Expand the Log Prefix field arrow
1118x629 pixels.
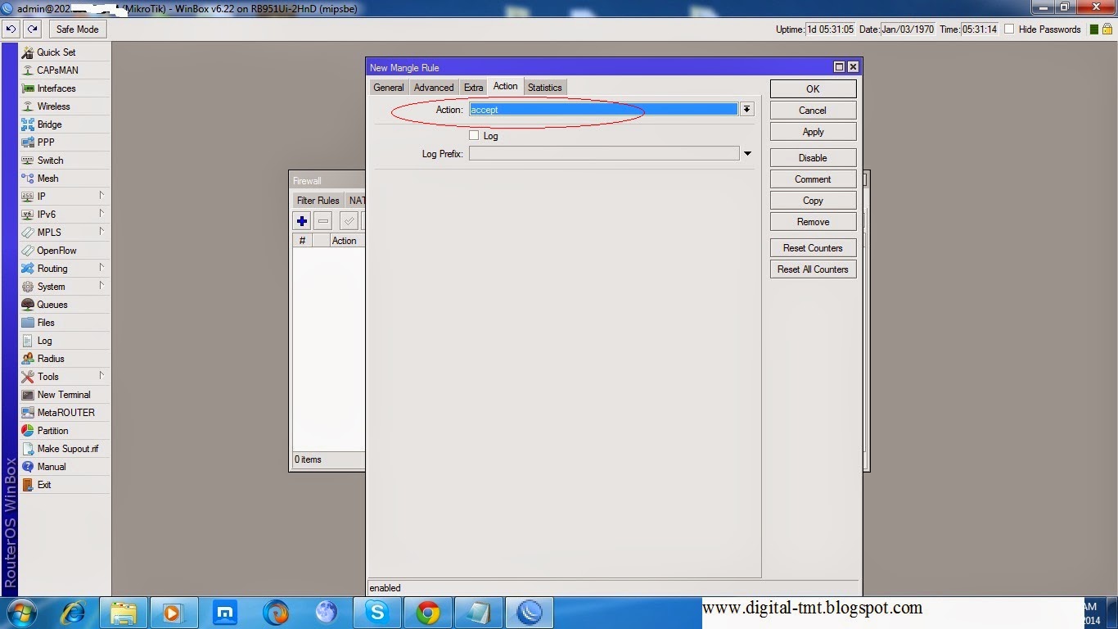point(747,154)
